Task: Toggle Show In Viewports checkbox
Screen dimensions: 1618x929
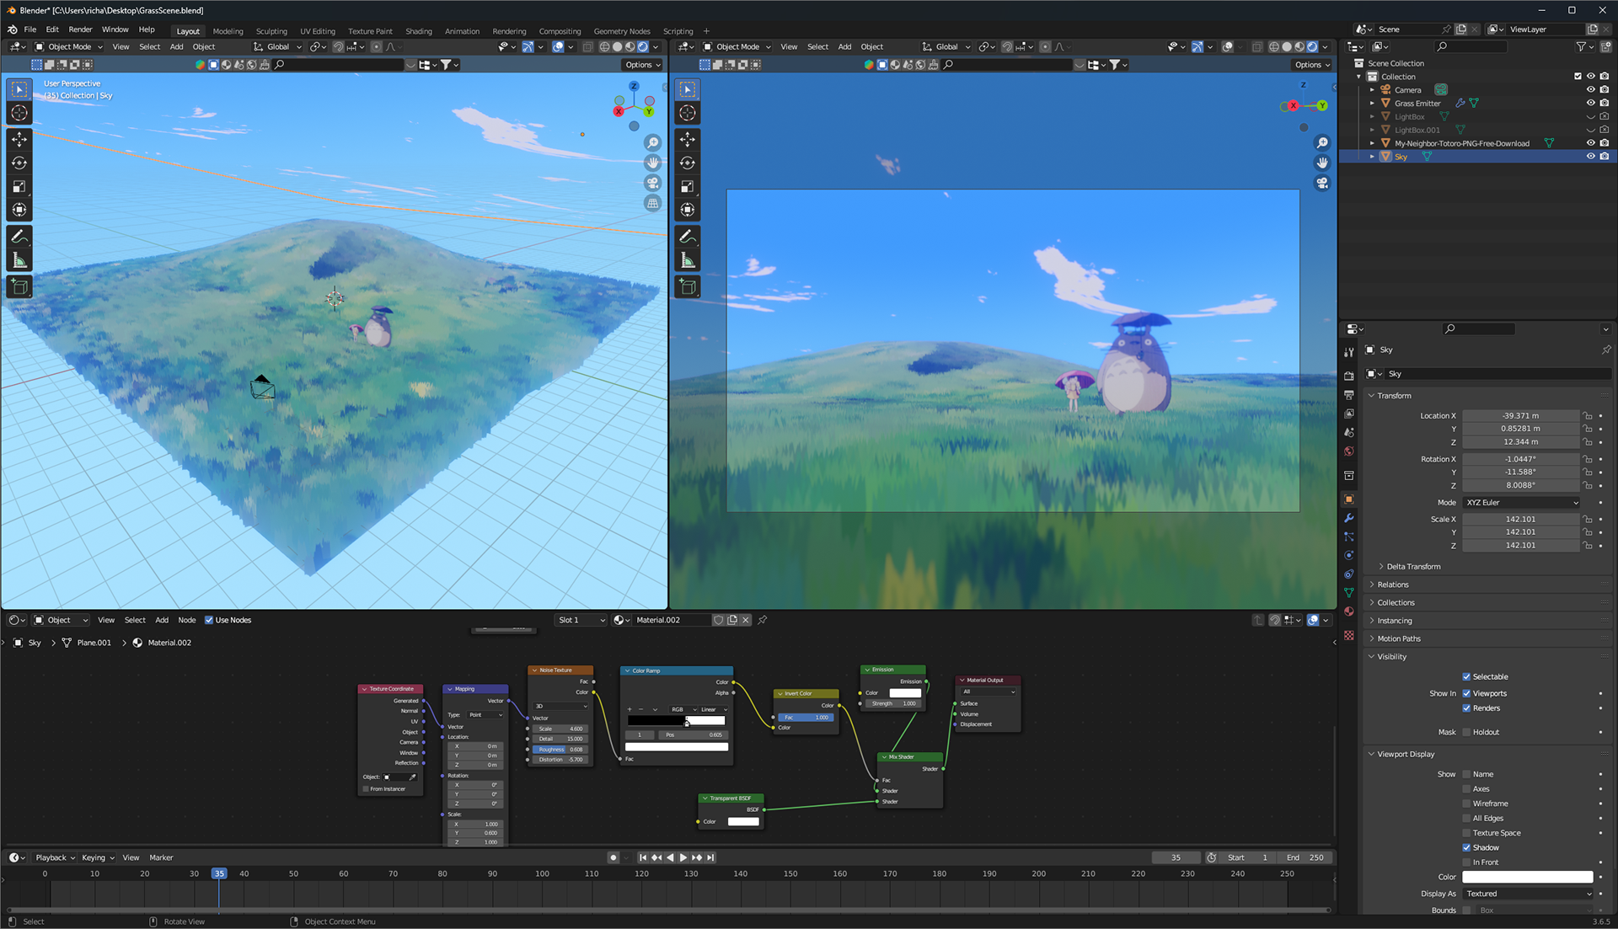Action: click(1466, 693)
